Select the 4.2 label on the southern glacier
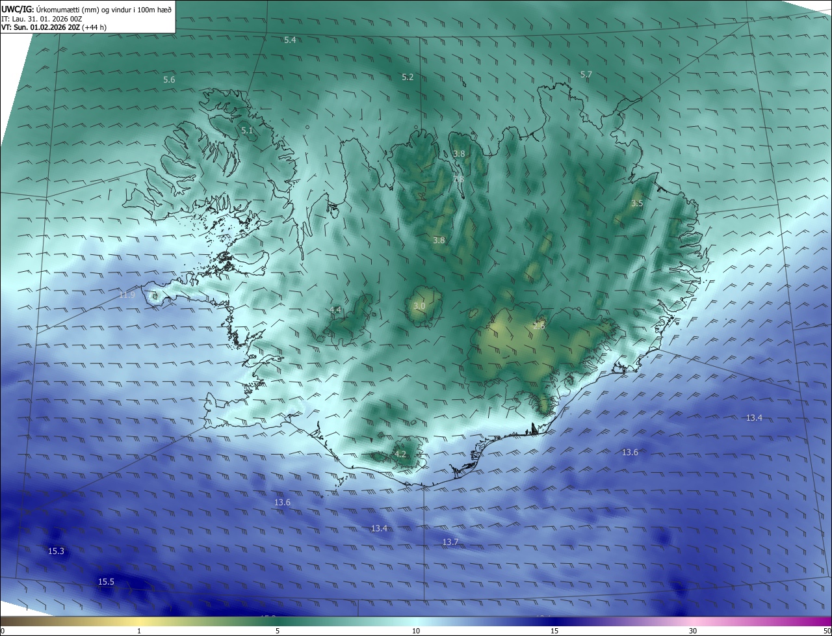This screenshot has height=636, width=832. 400,455
